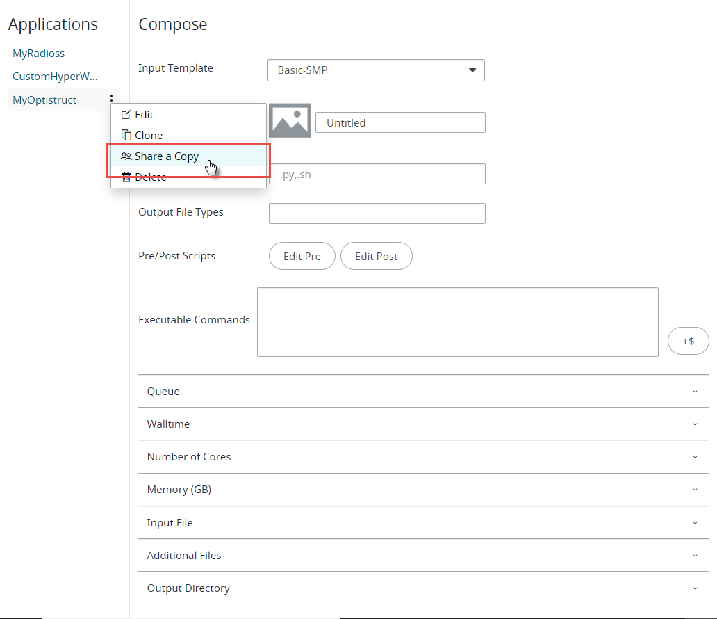Expand the Input File section

[x=423, y=522]
